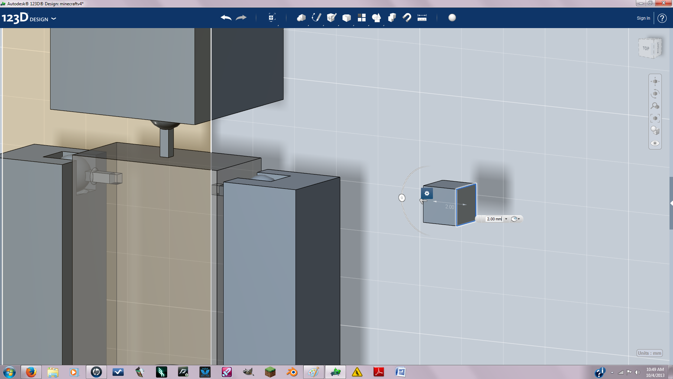
Task: Open the Windows Start menu
Action: [9, 372]
